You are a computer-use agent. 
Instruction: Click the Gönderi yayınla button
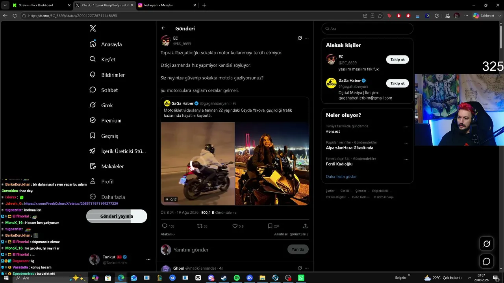point(117,216)
